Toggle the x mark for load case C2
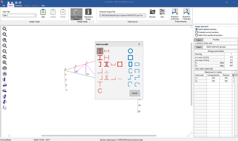 [x=233, y=81]
